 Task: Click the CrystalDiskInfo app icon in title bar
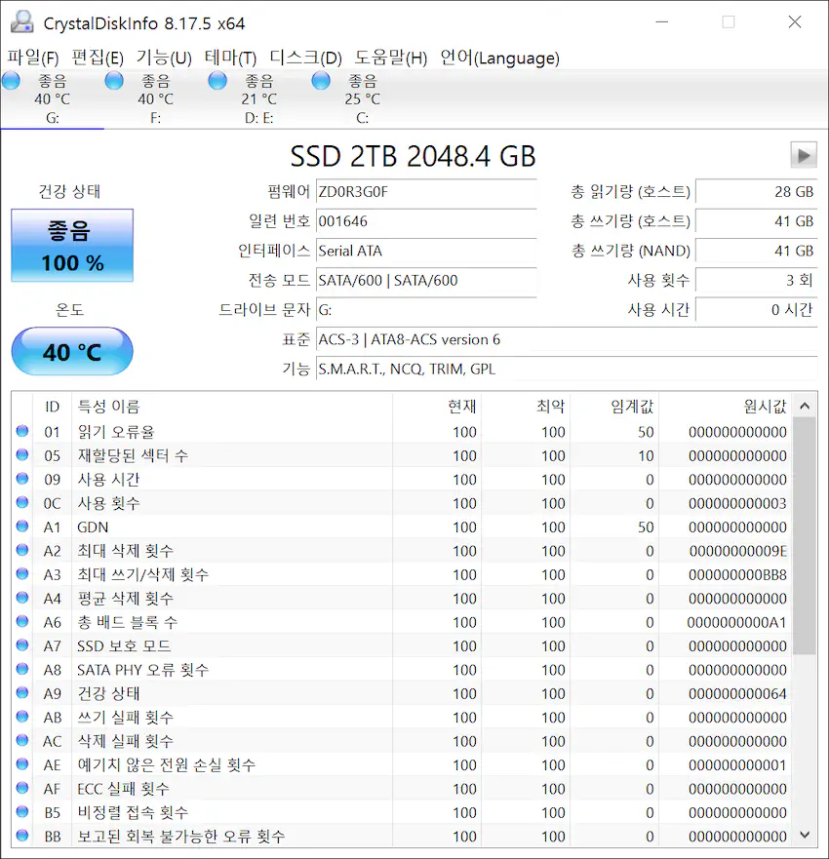tap(22, 22)
